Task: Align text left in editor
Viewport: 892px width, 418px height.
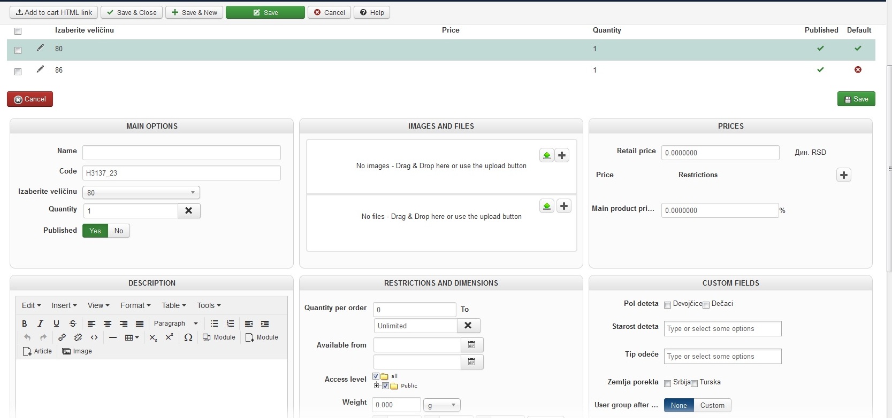Action: pos(92,324)
